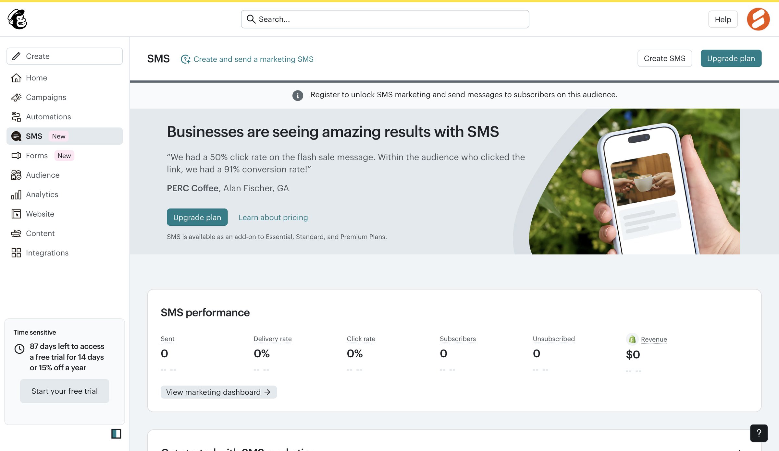Click the Forms sidebar icon
This screenshot has height=451, width=779.
click(x=16, y=156)
